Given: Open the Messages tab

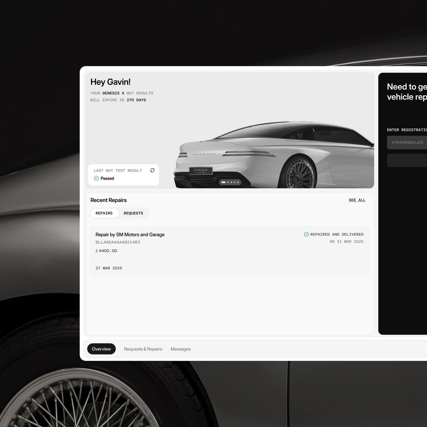Looking at the screenshot, I should pos(181,349).
